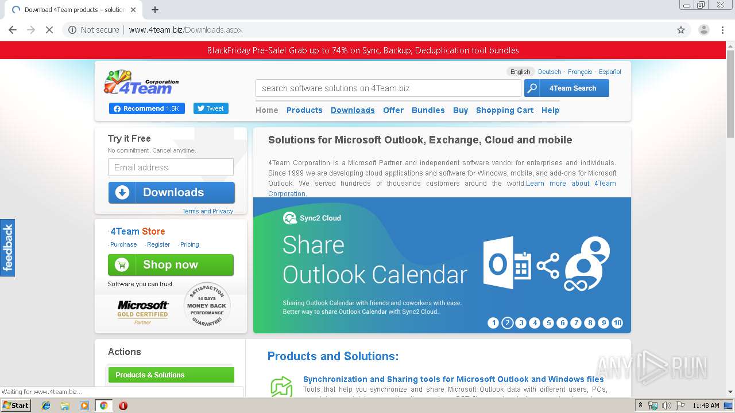Open the Downloads menu item
The width and height of the screenshot is (735, 413).
tap(353, 110)
